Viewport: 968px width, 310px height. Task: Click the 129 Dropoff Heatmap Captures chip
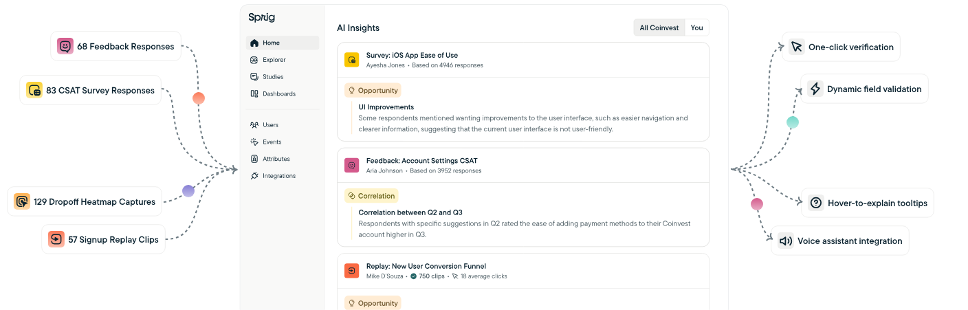[x=85, y=202]
